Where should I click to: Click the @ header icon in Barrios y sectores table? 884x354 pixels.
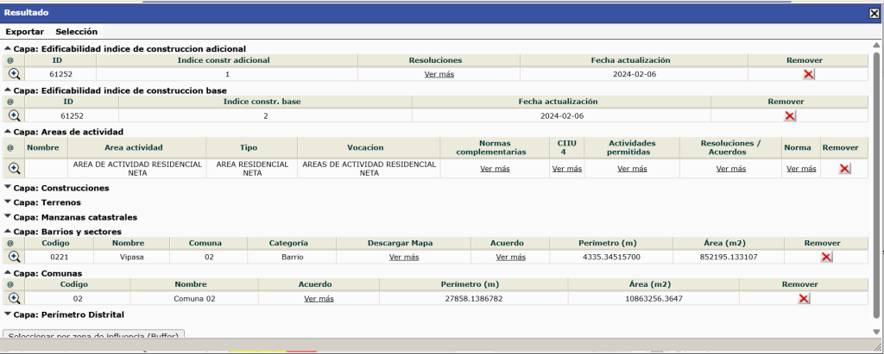click(9, 243)
